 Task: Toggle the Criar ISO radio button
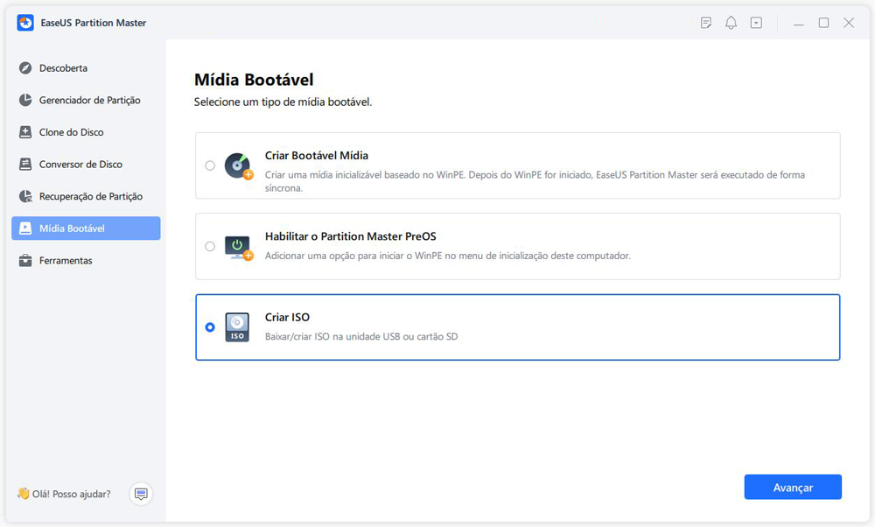[210, 327]
